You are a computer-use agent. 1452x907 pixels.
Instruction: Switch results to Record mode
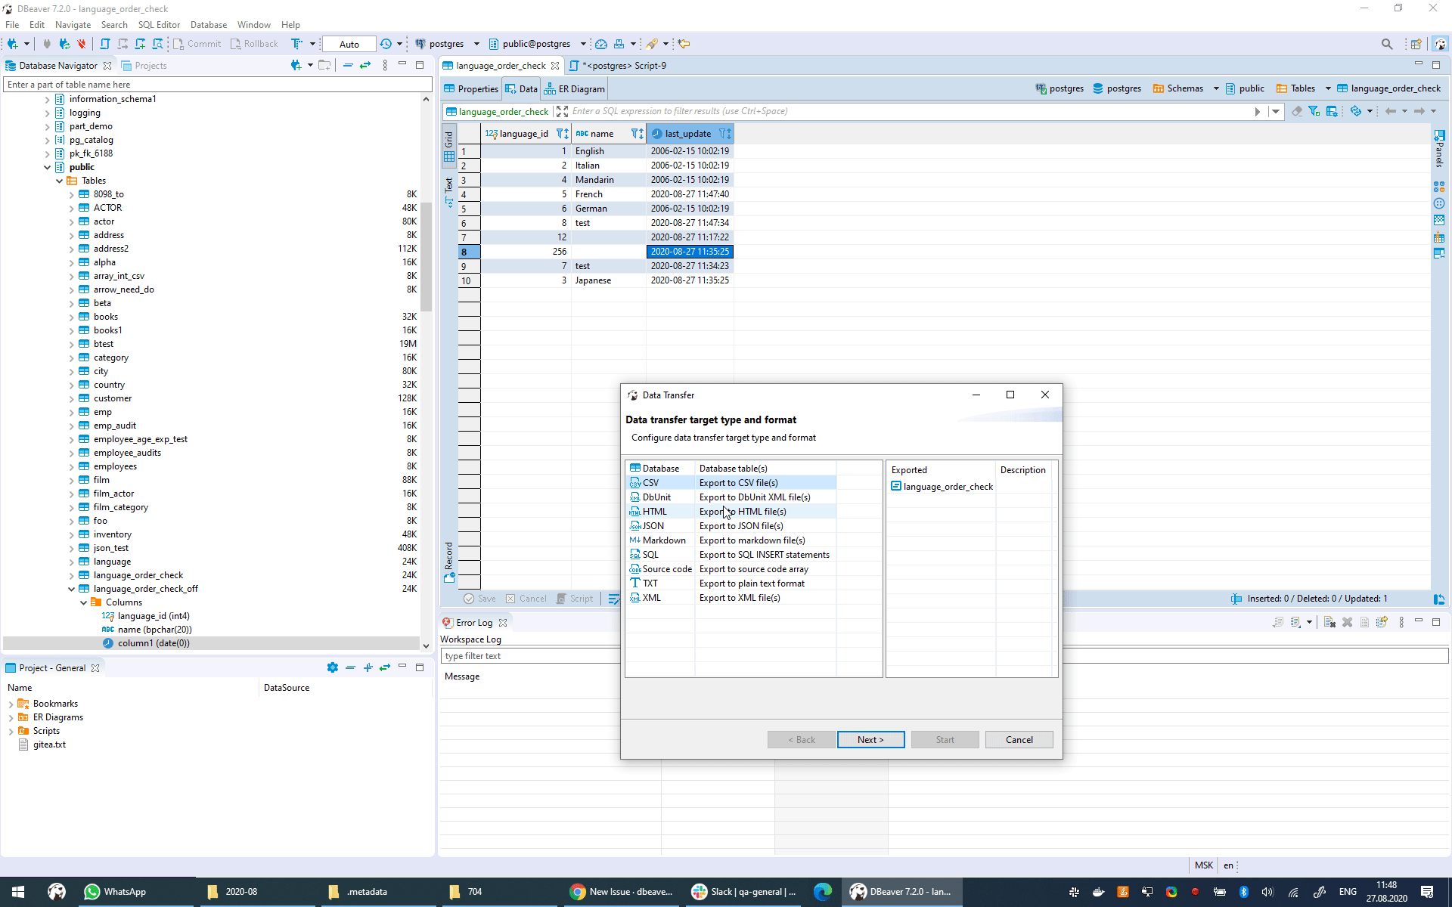click(x=449, y=556)
